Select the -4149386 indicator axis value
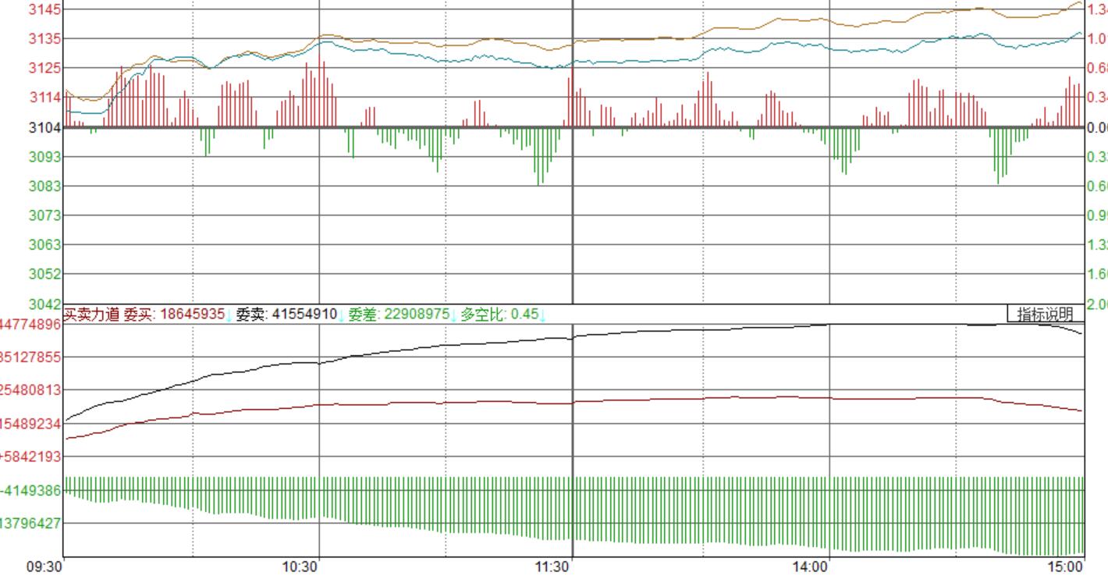 click(30, 490)
